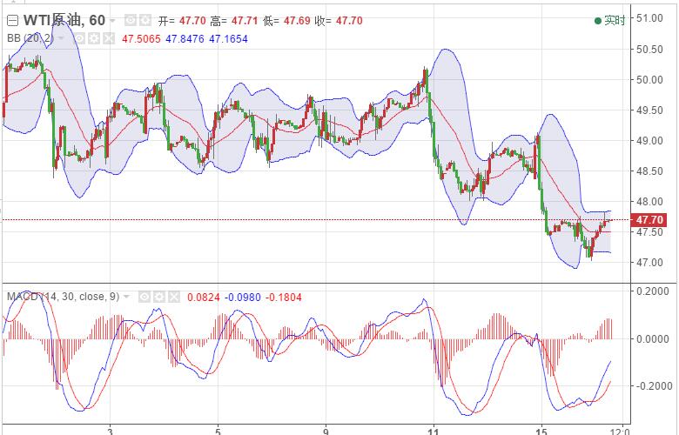This screenshot has height=435, width=679.
Task: Click date 3 on the time axis
Action: [x=111, y=432]
